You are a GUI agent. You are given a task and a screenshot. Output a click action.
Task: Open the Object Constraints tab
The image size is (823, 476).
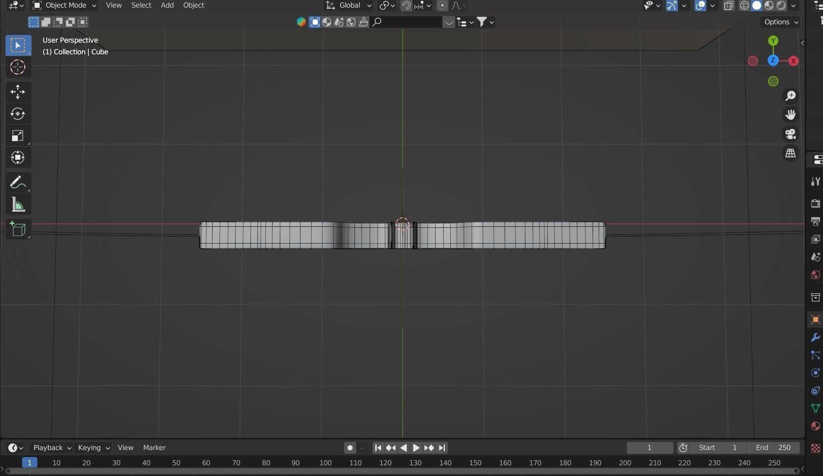click(x=815, y=390)
